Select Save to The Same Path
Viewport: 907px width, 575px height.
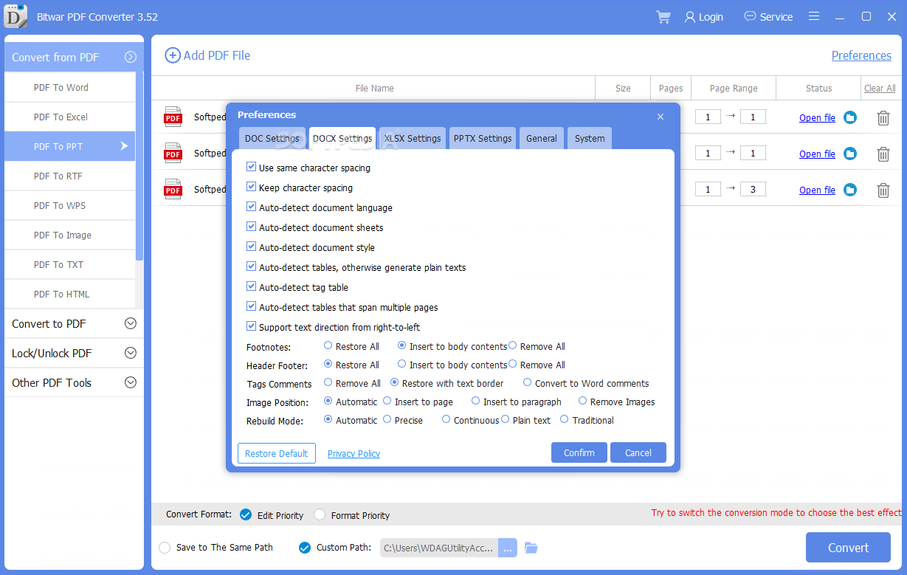pos(165,548)
